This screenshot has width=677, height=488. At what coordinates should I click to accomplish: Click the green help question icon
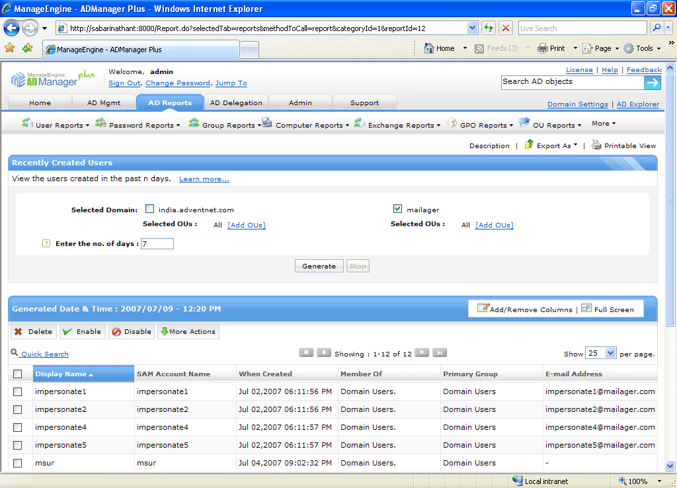[x=46, y=243]
